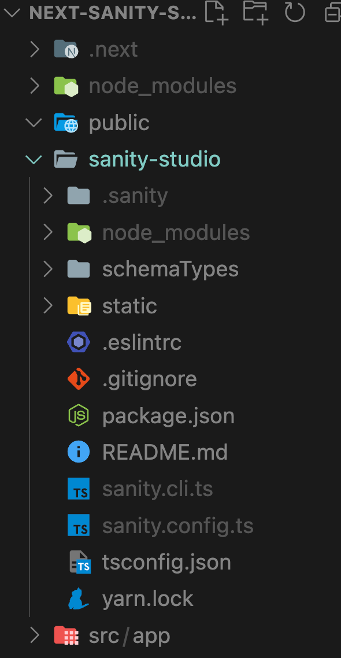Click the info icon beside README.md
Viewport: 341px width, 658px height.
point(79,452)
